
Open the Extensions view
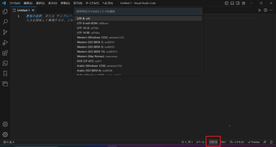coord(5,53)
